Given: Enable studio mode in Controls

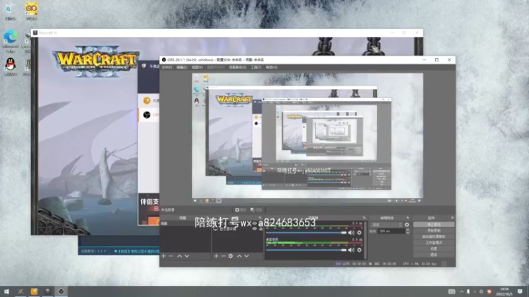Looking at the screenshot, I should point(434,243).
